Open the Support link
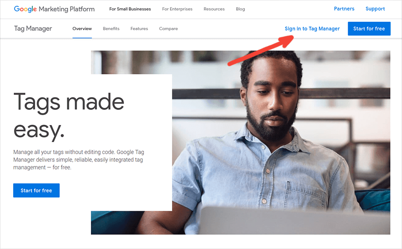 pos(375,9)
